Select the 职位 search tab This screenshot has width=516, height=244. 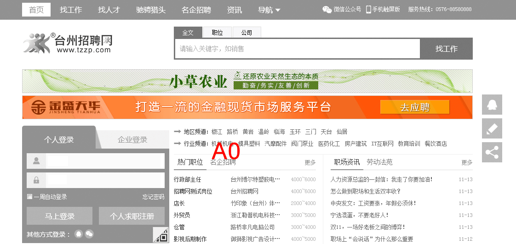217,33
